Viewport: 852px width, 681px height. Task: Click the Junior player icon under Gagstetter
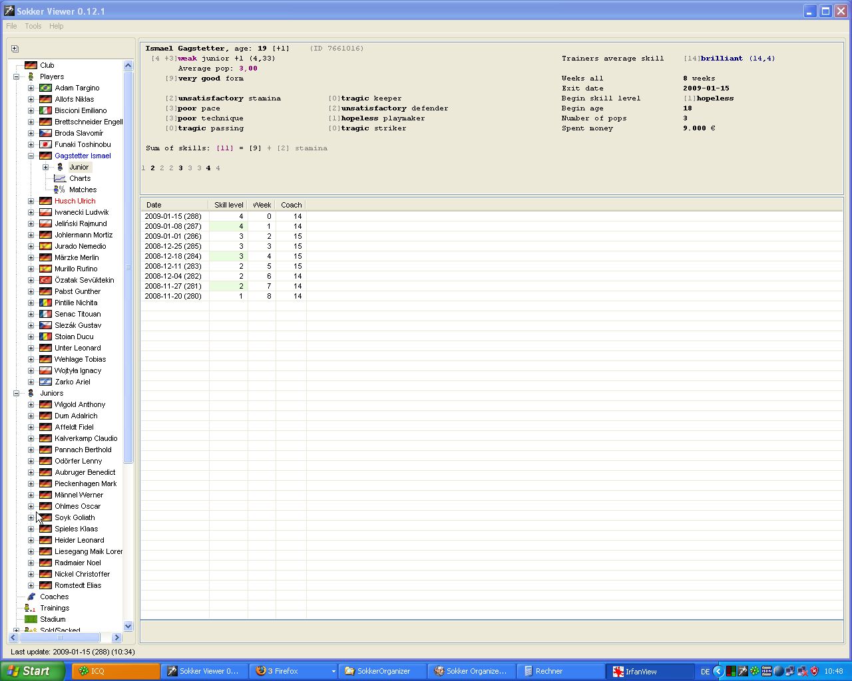tap(60, 167)
